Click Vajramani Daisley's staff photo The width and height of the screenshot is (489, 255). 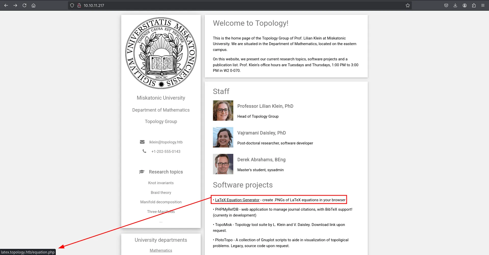point(223,137)
